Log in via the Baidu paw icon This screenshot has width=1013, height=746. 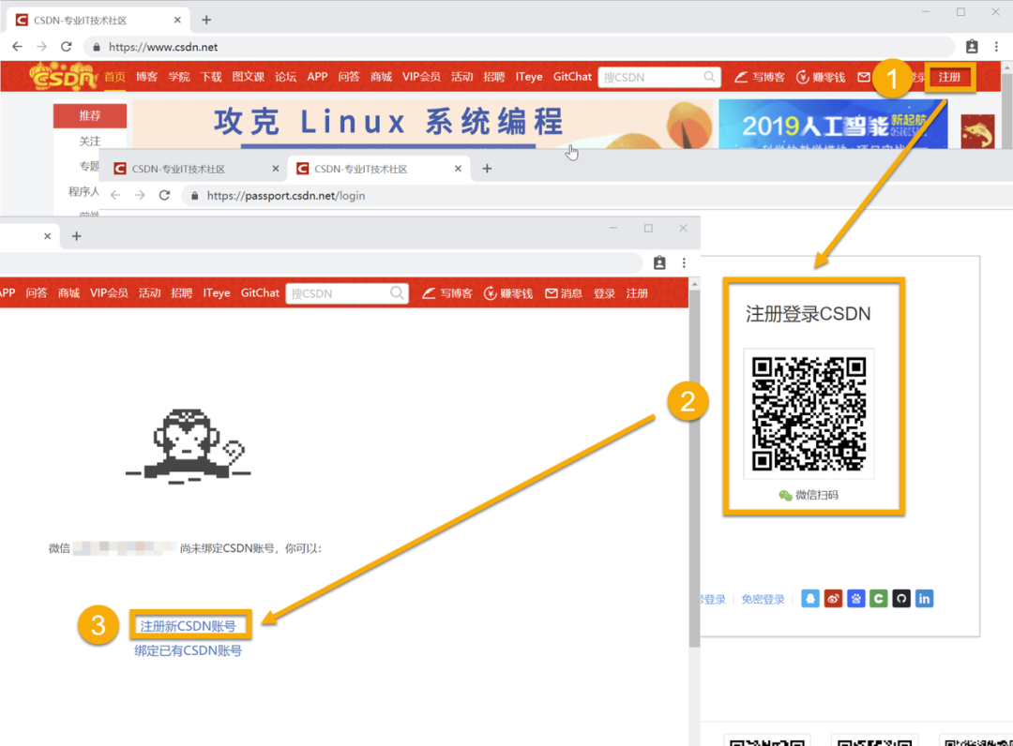pyautogui.click(x=855, y=598)
